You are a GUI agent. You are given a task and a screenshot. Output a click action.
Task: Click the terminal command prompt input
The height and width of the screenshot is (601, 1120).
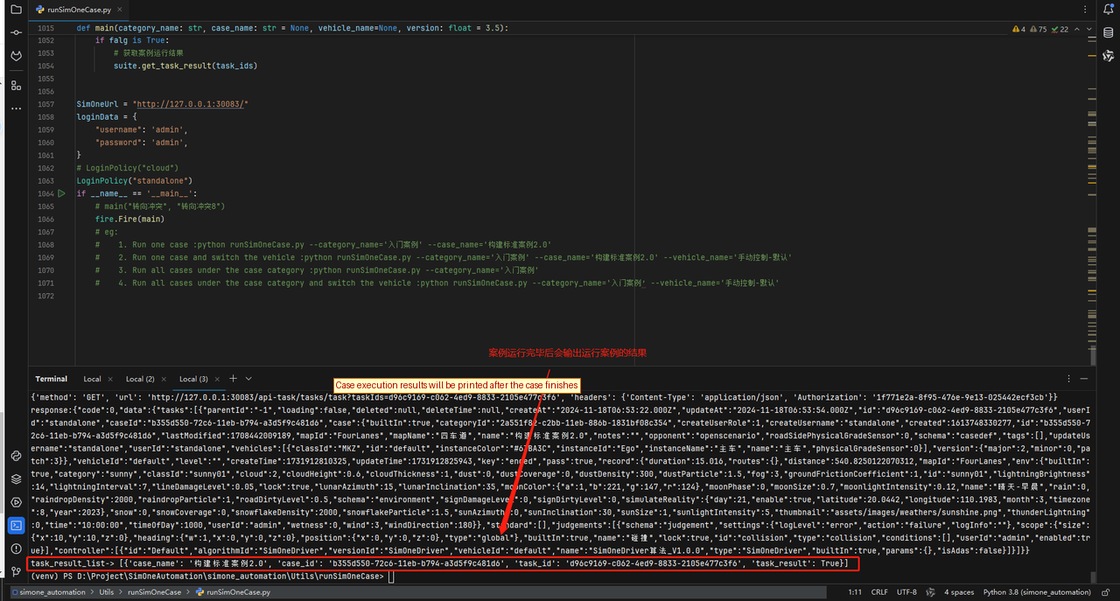tap(392, 577)
